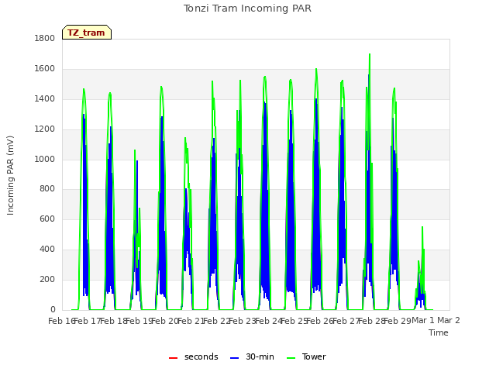Viewport: 496px width, 372px height.
Task: Click the highest green Tower peak near 1700
Action: click(x=370, y=54)
